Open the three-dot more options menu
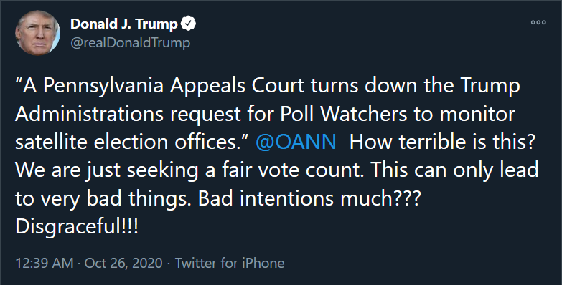 (538, 22)
